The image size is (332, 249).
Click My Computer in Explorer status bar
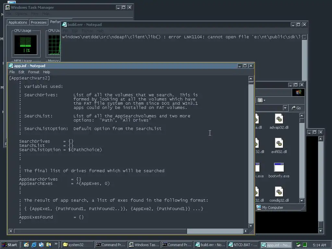tap(270, 207)
